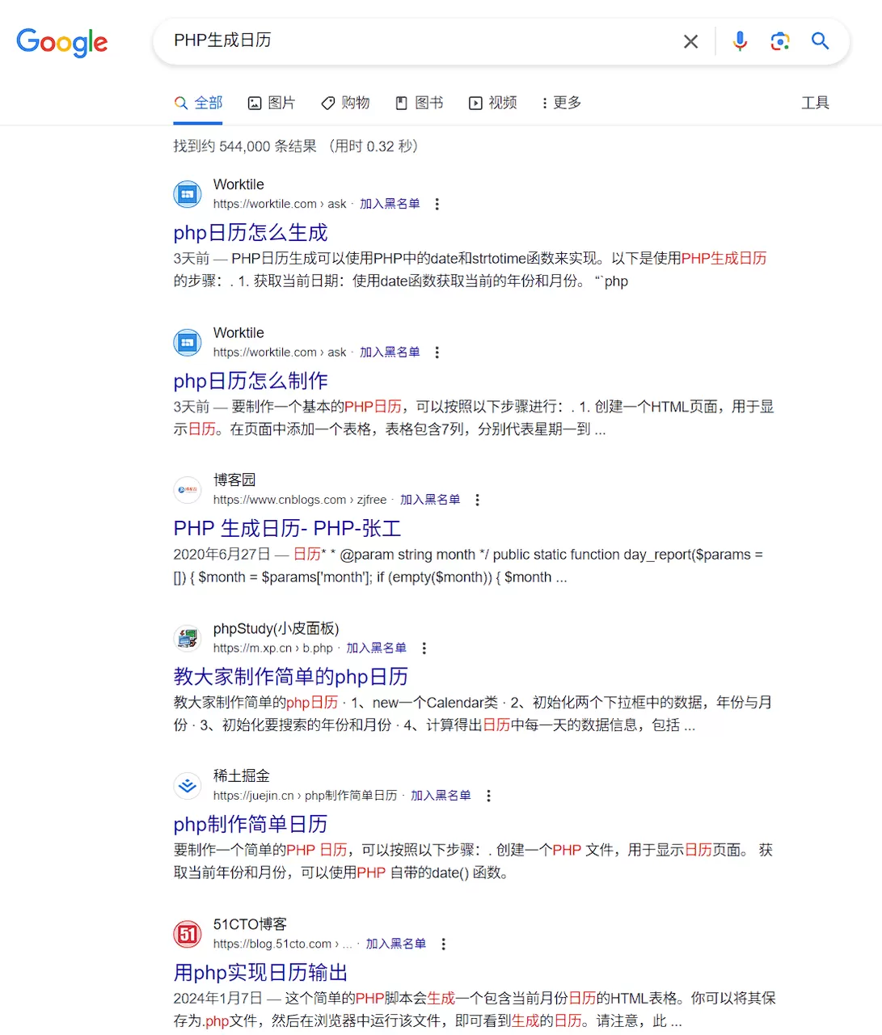Open the 更多 dropdown menu
This screenshot has width=882, height=1035.
click(x=561, y=103)
